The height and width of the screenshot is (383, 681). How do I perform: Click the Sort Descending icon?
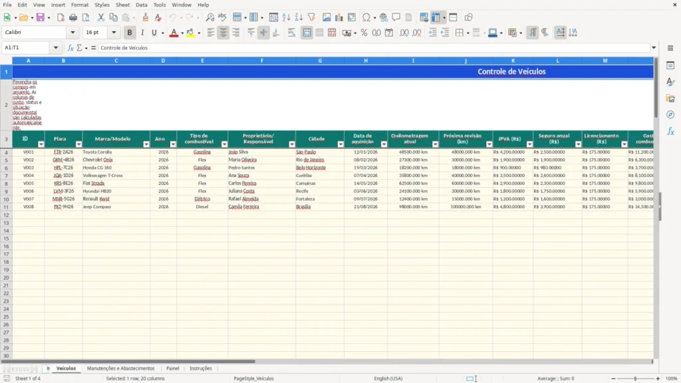point(299,17)
